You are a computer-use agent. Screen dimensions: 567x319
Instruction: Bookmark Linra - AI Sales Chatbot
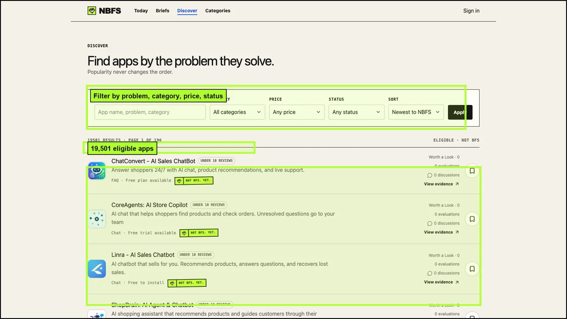[x=472, y=269]
